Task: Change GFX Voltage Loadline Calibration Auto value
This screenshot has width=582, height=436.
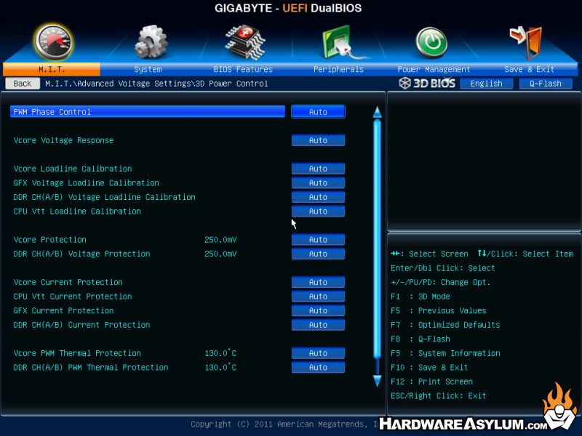Action: coord(318,183)
